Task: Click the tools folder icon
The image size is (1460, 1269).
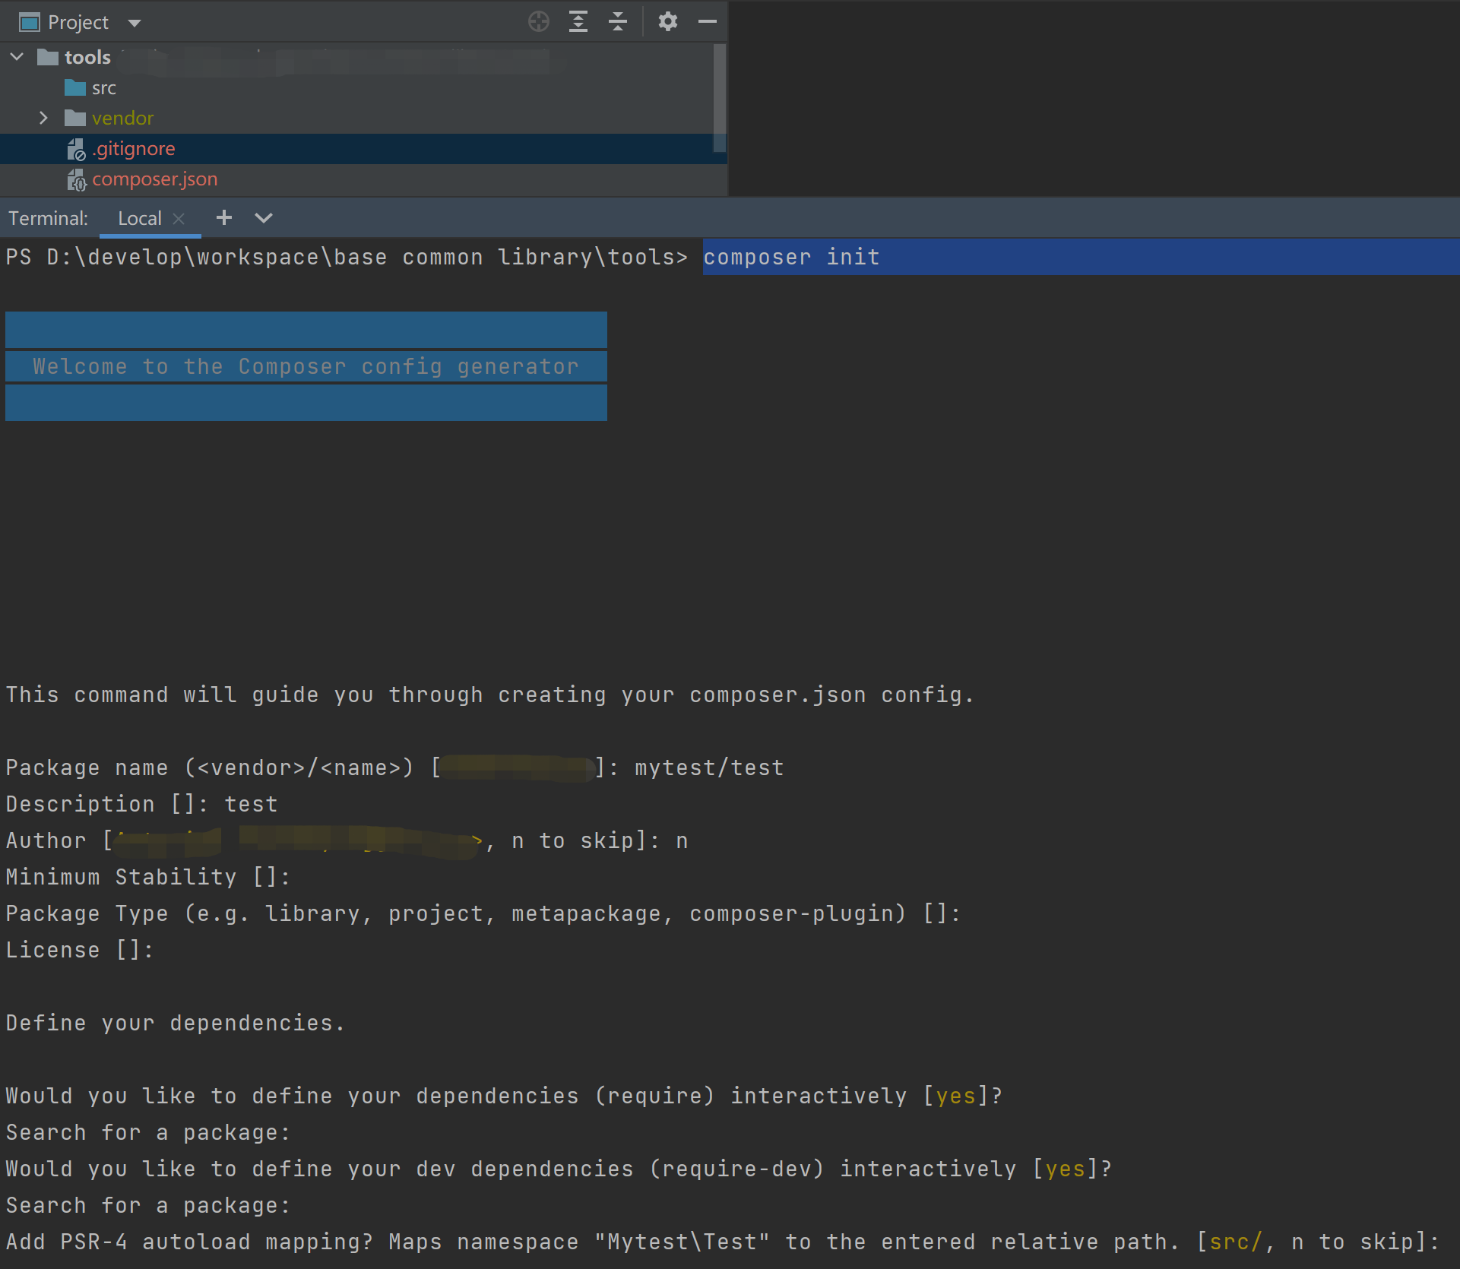Action: point(48,57)
